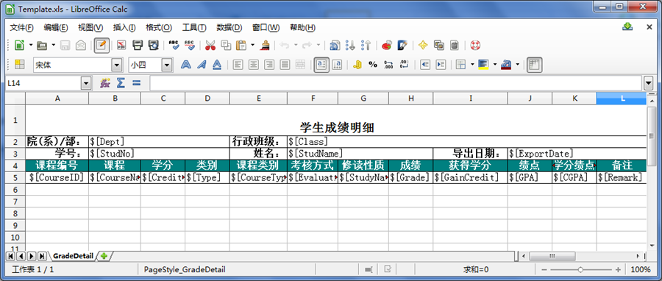Click the Sum sigma button
The height and width of the screenshot is (281, 662).
[x=121, y=83]
